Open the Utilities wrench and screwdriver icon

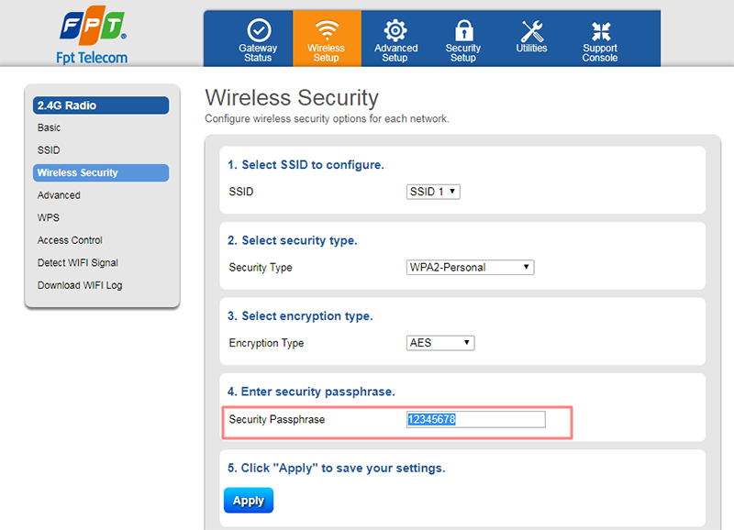532,31
